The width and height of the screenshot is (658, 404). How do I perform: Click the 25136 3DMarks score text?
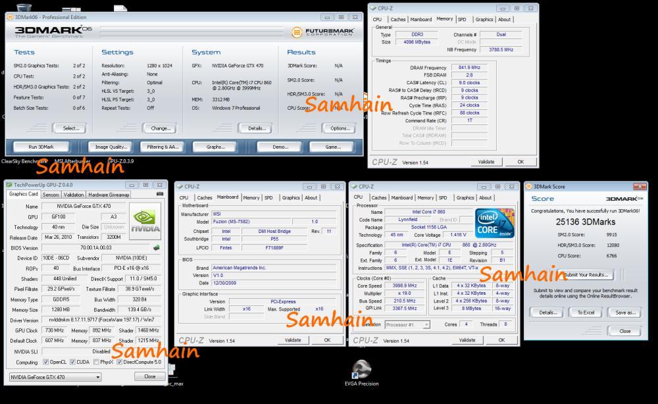click(586, 222)
